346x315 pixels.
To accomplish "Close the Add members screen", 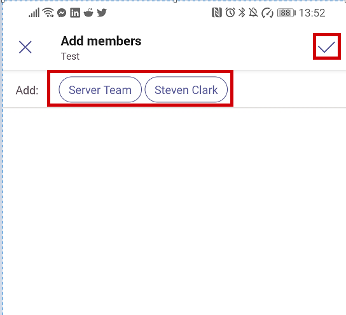I will point(25,47).
